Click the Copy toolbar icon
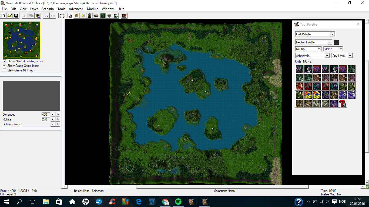This screenshot has width=369, height=207. (x=31, y=16)
